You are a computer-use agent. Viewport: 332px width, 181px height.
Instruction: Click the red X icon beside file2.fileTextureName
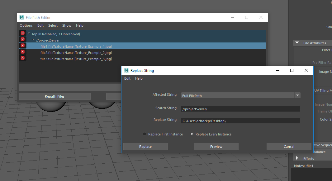coord(22,52)
